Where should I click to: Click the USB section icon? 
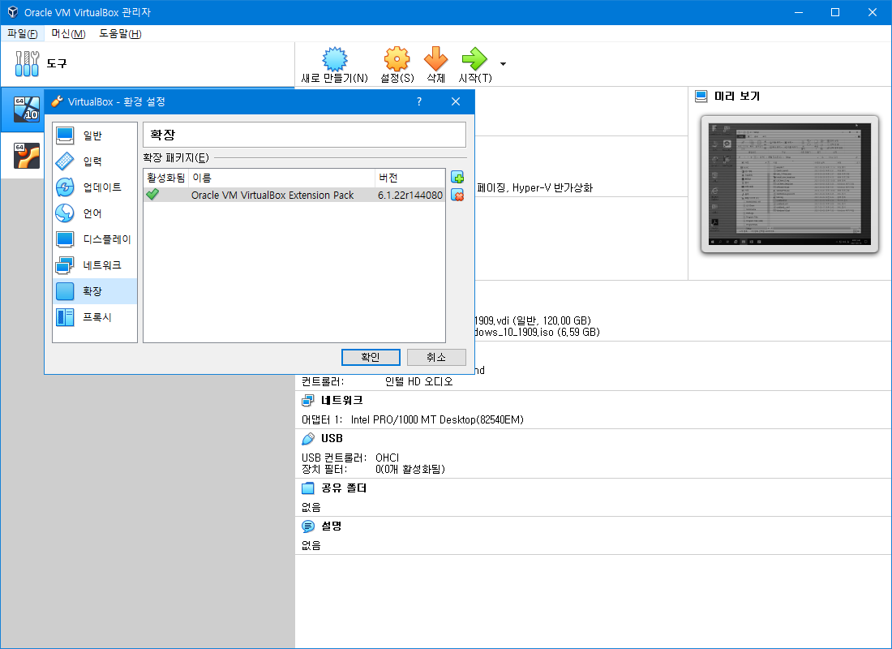tap(308, 439)
